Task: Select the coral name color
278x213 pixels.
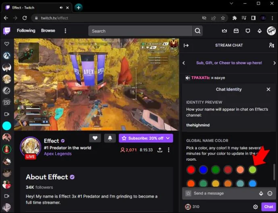Action: [x=240, y=170]
